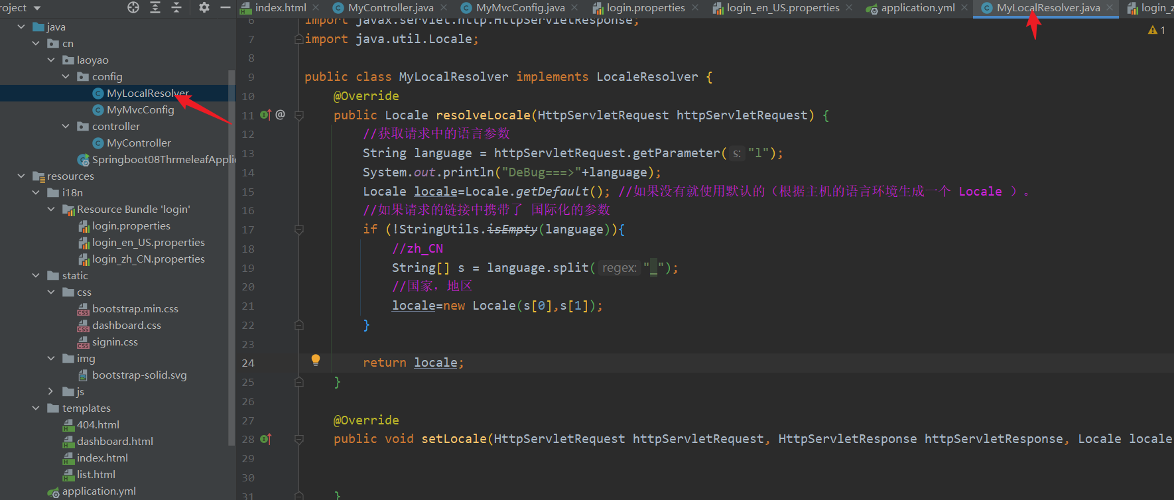Click the yellow lightbulb intention icon

316,360
